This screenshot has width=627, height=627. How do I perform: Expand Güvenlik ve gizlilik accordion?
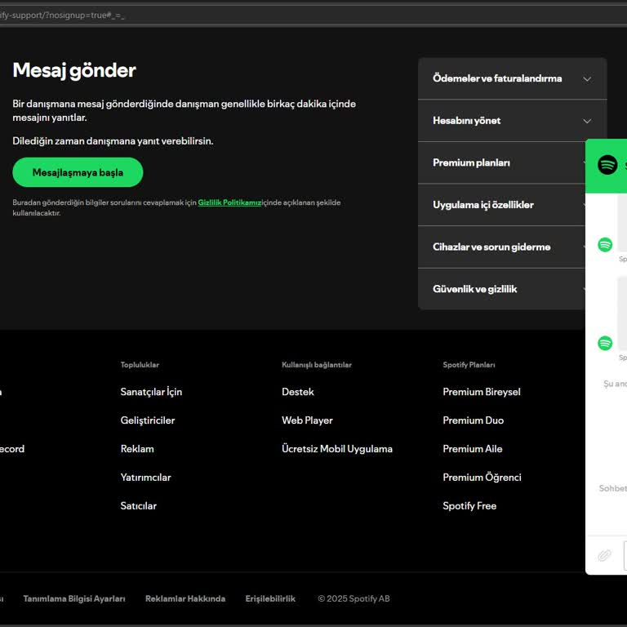[502, 289]
